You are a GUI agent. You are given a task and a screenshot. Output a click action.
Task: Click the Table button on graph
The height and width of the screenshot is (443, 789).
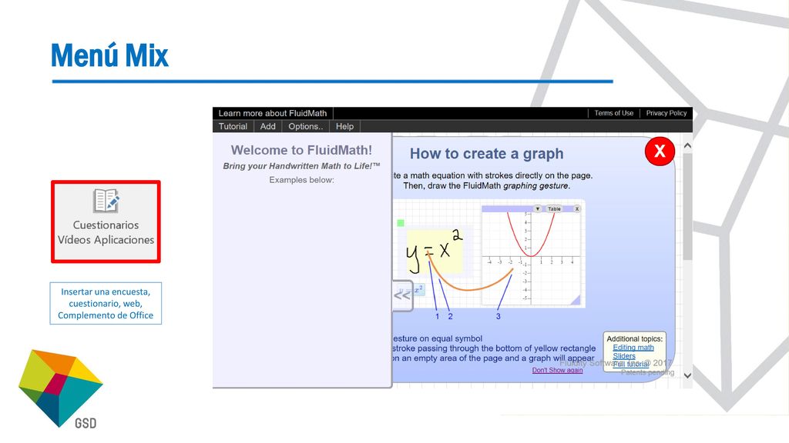pyautogui.click(x=555, y=209)
